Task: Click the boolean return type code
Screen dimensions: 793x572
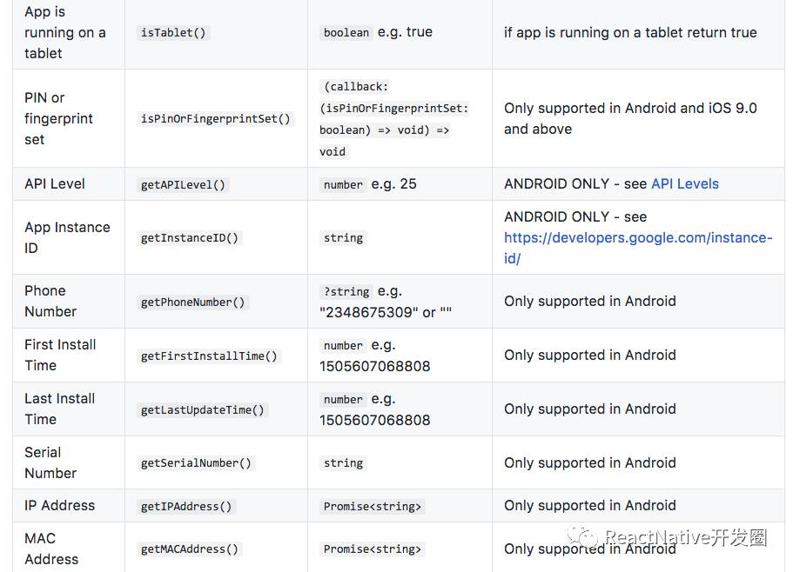Action: (x=346, y=33)
